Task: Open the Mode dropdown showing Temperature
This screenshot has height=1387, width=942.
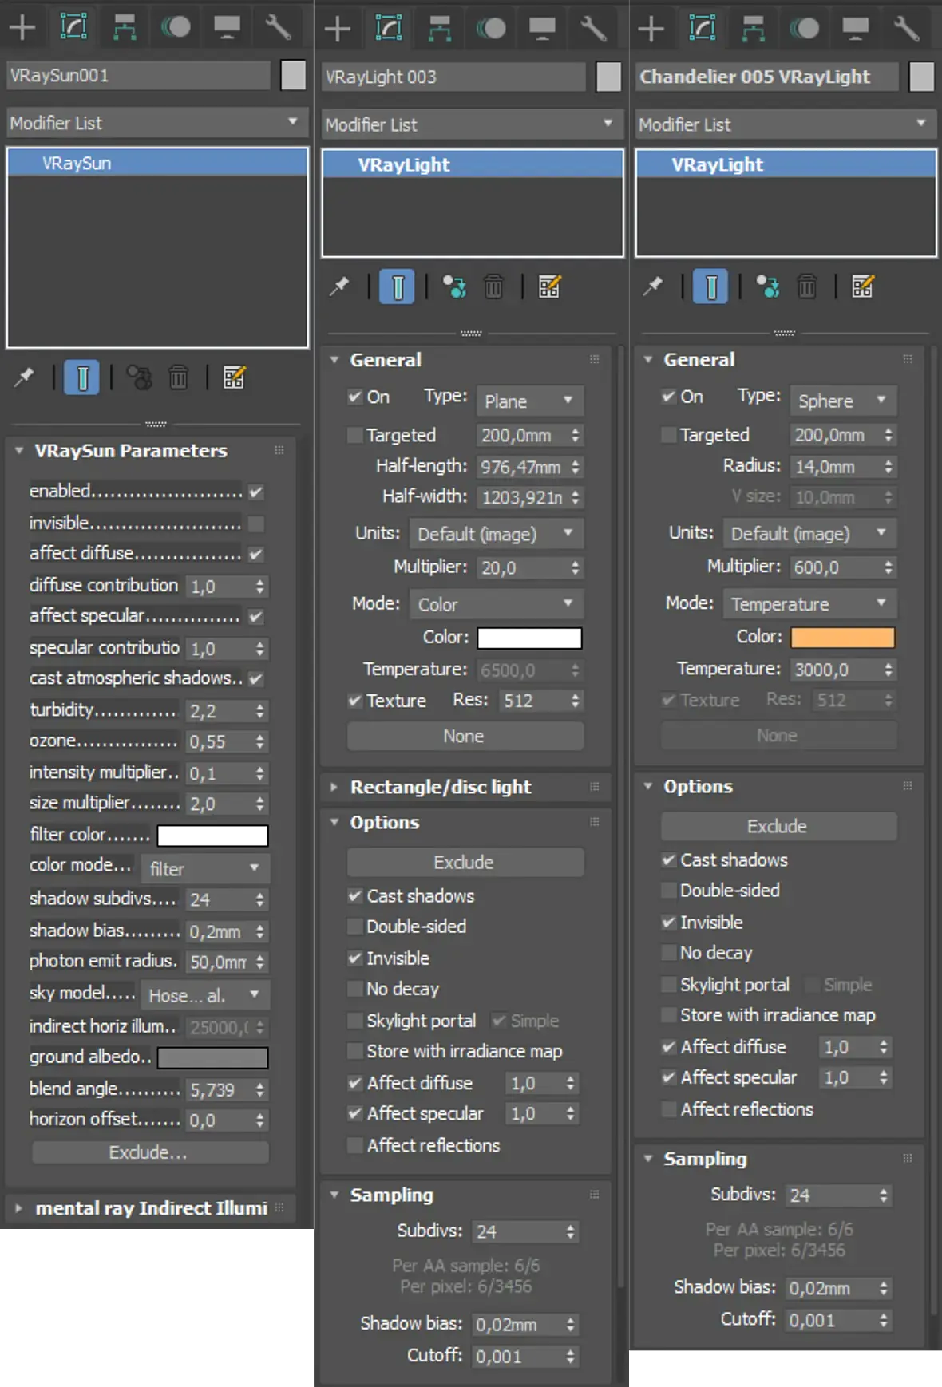Action: coord(809,603)
